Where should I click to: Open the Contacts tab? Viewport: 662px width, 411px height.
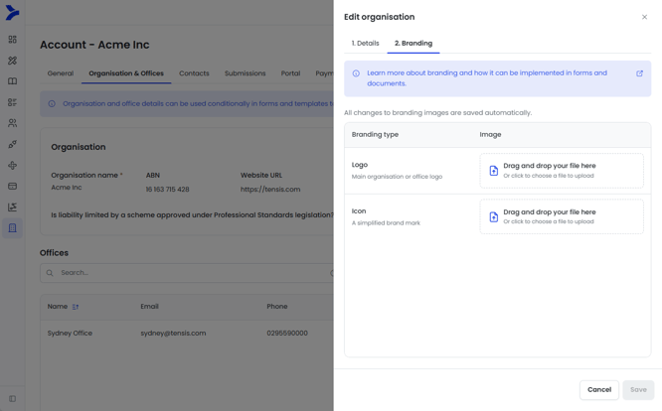click(x=194, y=73)
